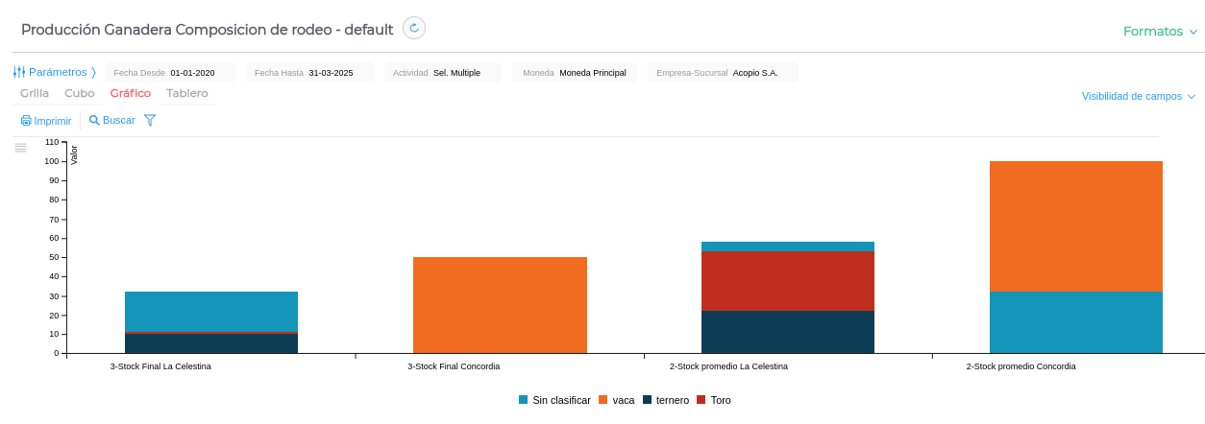The width and height of the screenshot is (1205, 424).
Task: Open the Tablero tab
Action: [187, 93]
